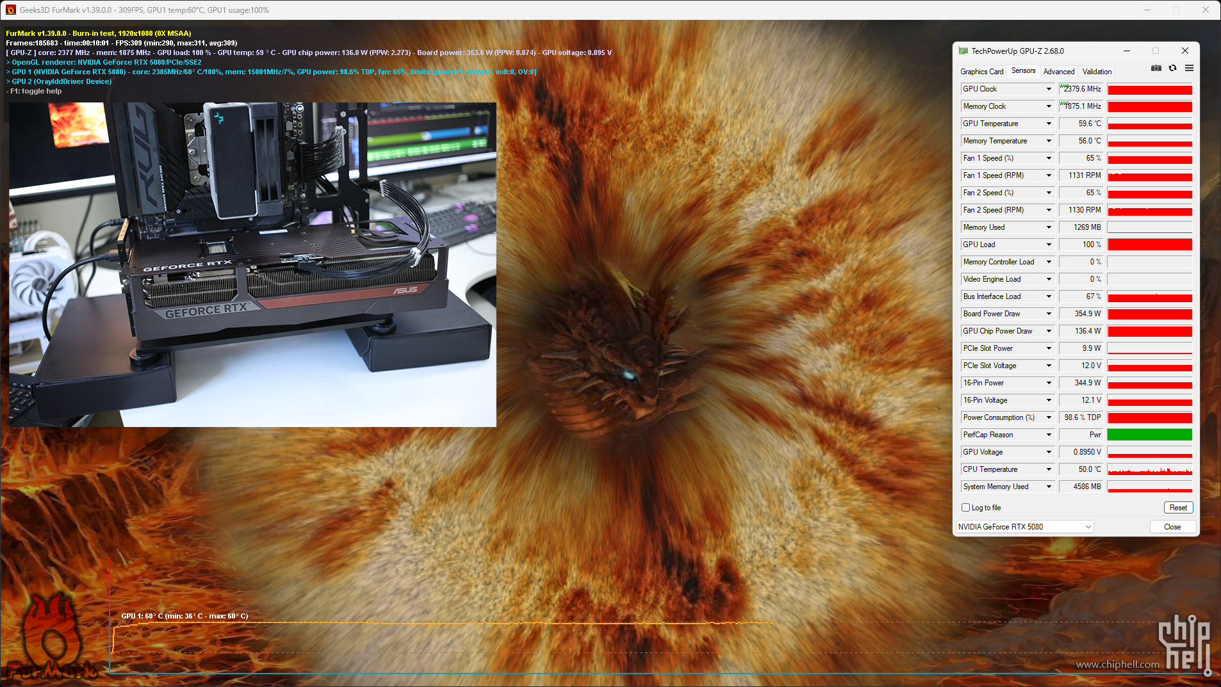Open the Memory Temperature sensor dropdown
1221x687 pixels.
coord(1049,141)
